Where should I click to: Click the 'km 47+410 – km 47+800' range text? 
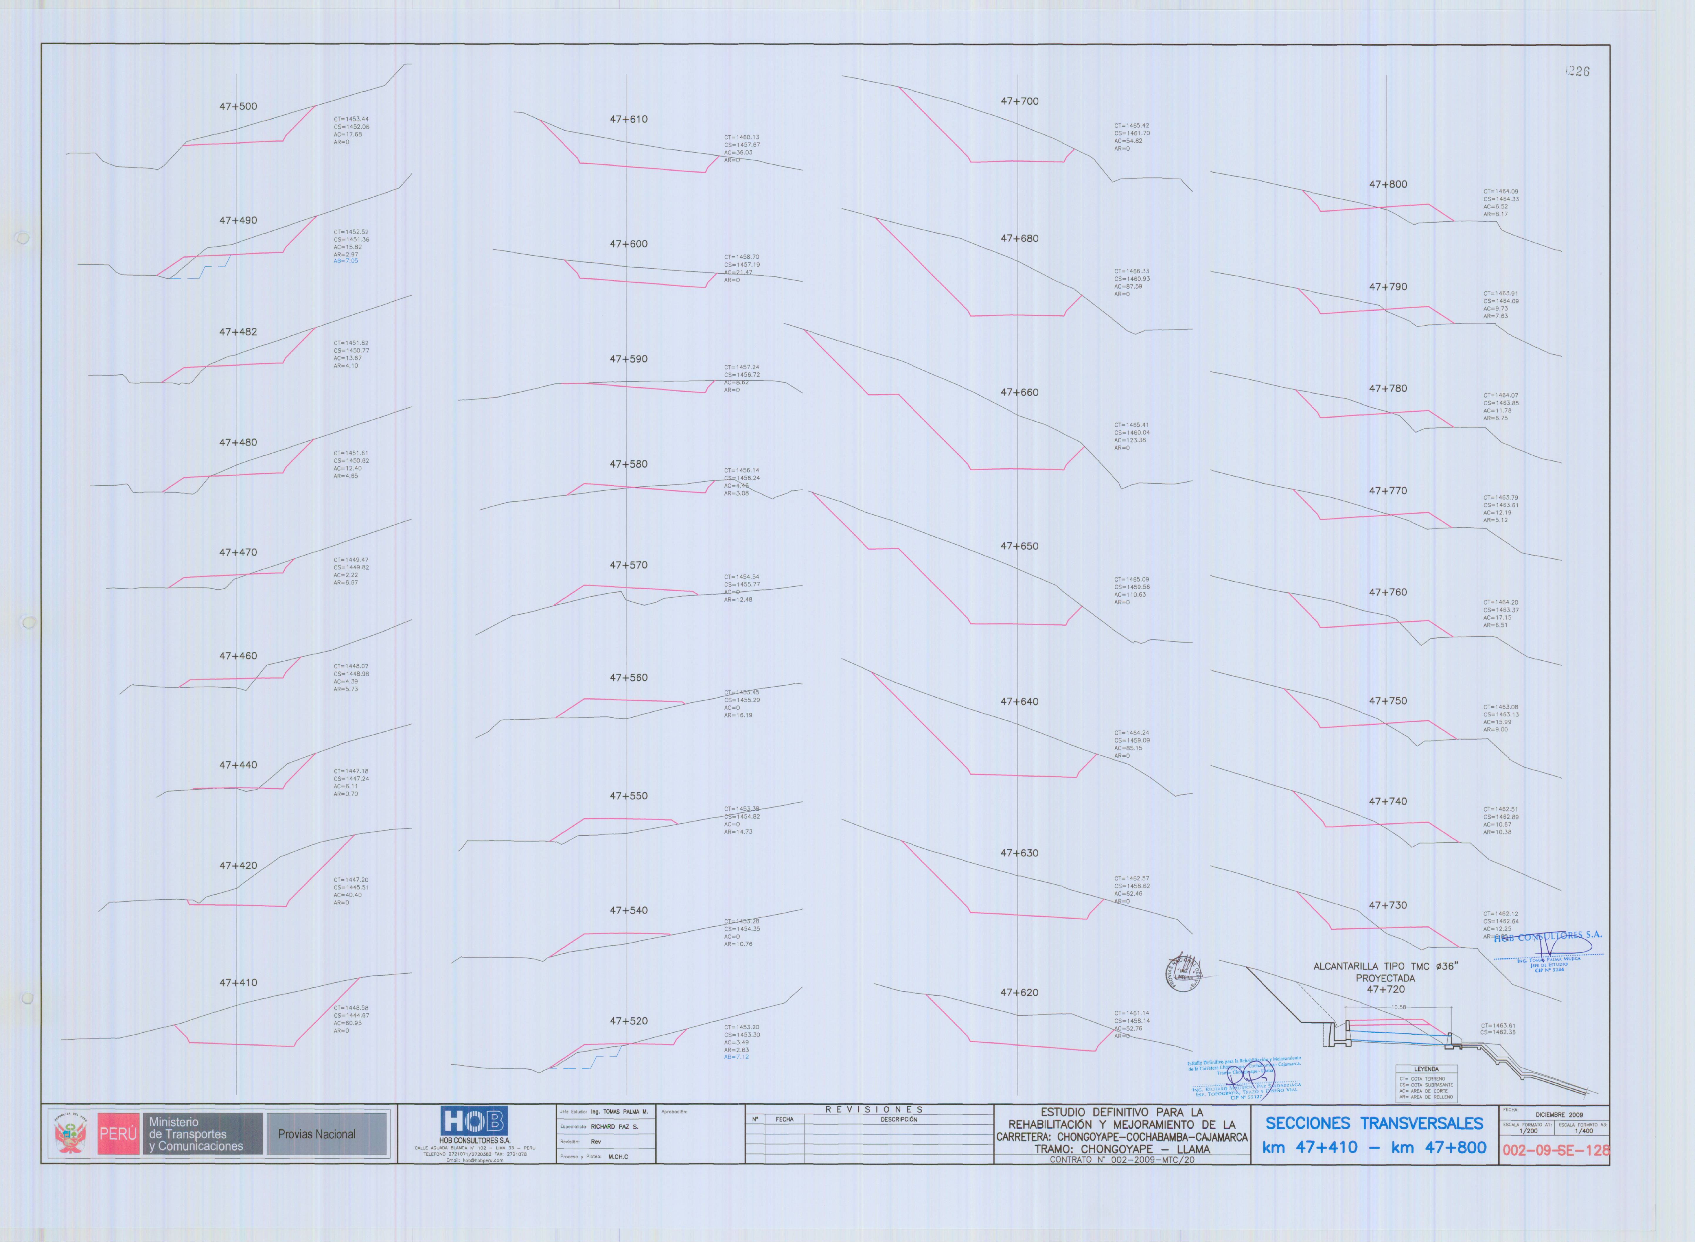(x=1374, y=1147)
